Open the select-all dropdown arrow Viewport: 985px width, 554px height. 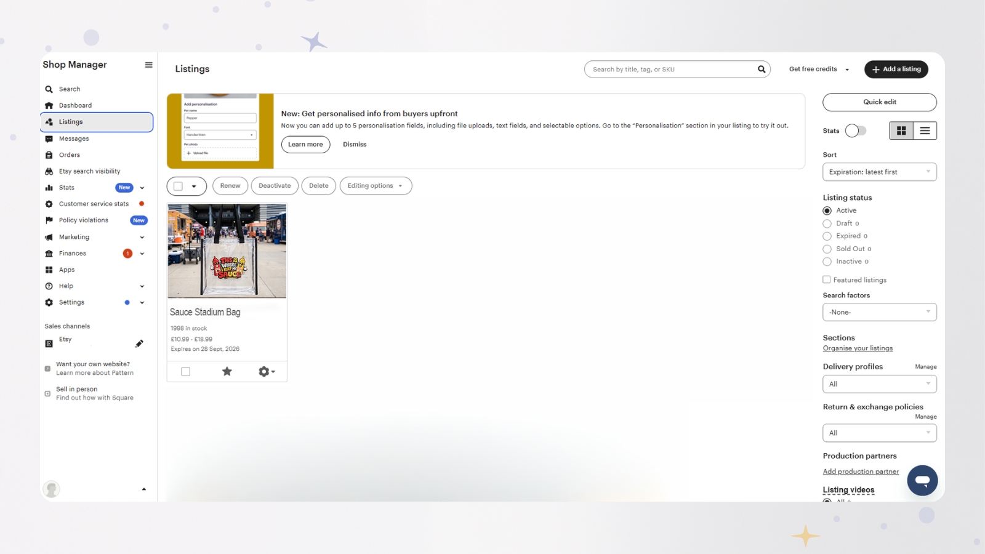click(x=194, y=186)
